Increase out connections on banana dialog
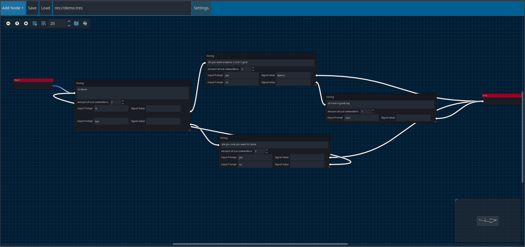The height and width of the screenshot is (247, 525). click(x=253, y=68)
